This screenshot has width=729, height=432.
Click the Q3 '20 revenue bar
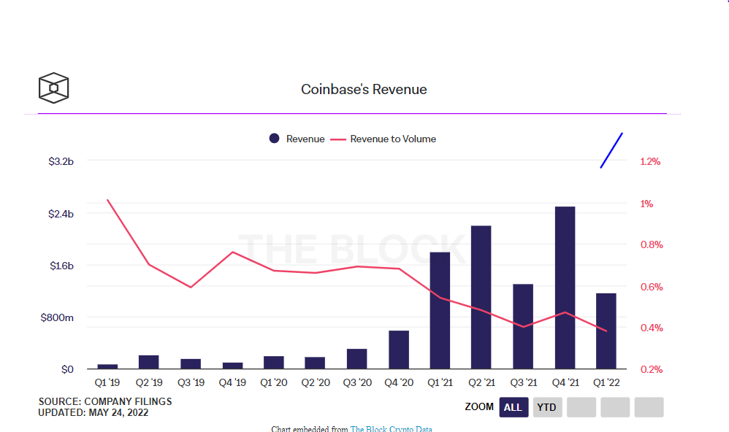coord(357,358)
